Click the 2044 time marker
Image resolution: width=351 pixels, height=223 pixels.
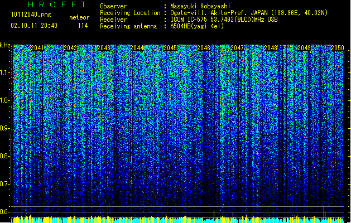click(x=137, y=48)
